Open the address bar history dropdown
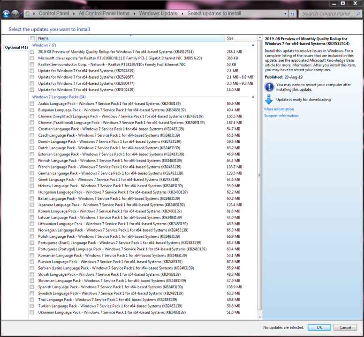The height and width of the screenshot is (337, 364). 285,14
